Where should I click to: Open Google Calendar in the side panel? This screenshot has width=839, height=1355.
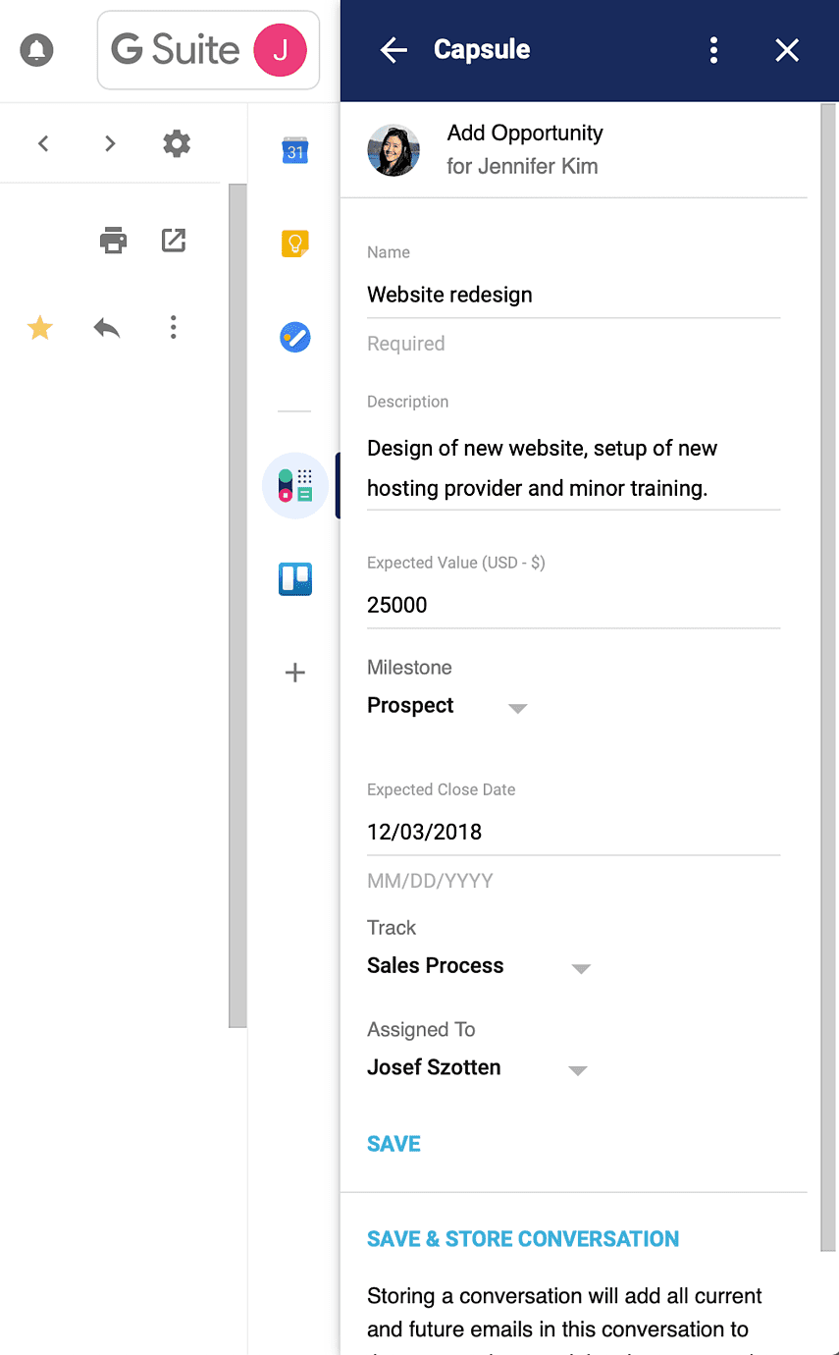295,151
